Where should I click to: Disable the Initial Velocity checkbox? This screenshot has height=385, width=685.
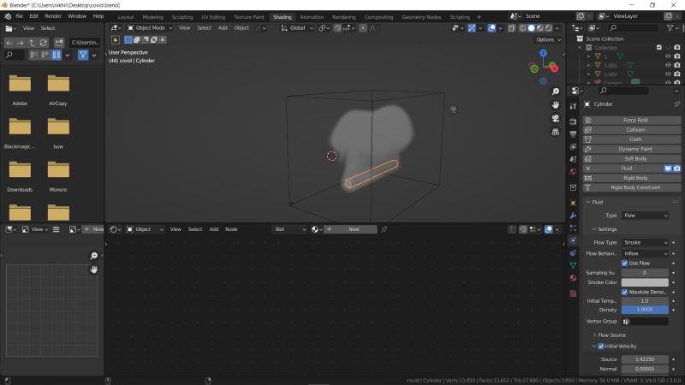pyautogui.click(x=601, y=346)
